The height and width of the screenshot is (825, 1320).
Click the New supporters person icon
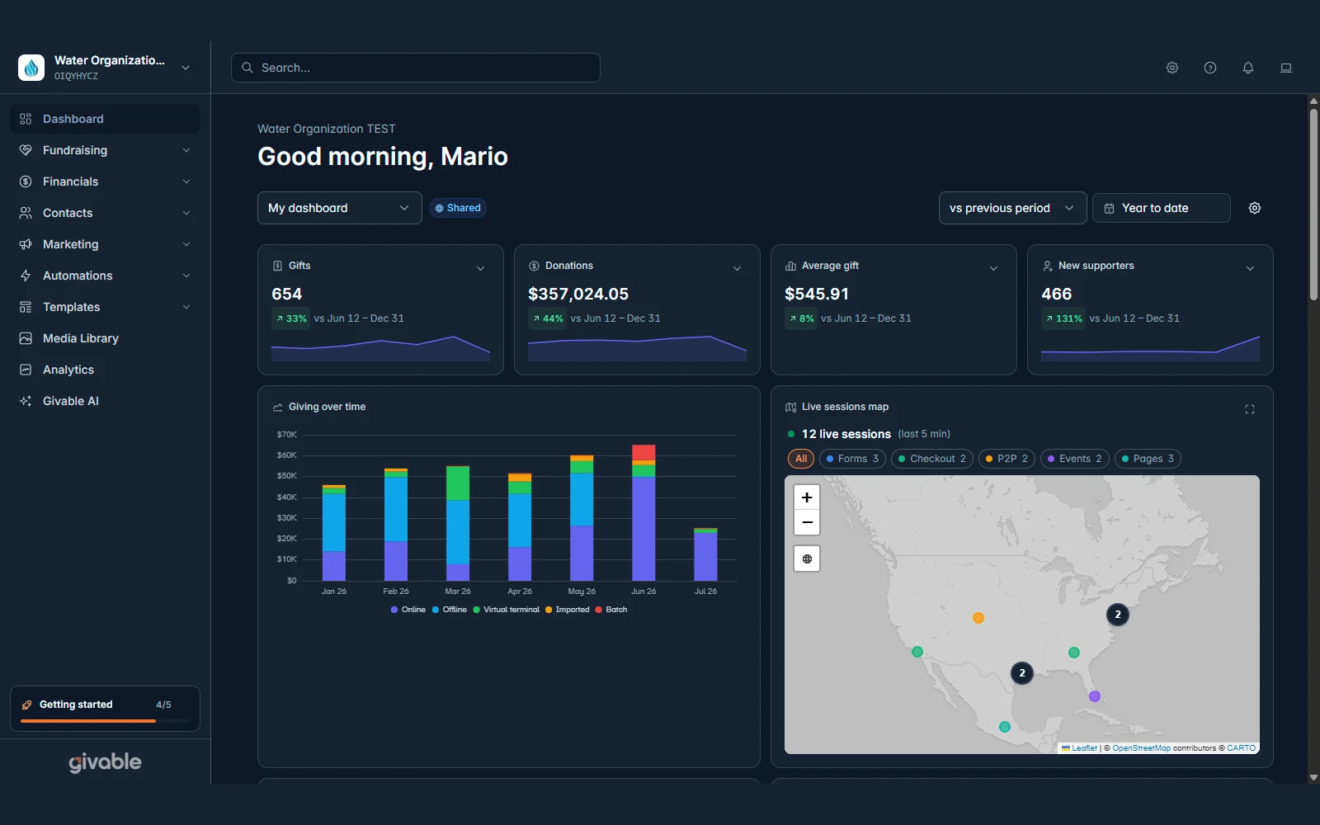pos(1047,266)
